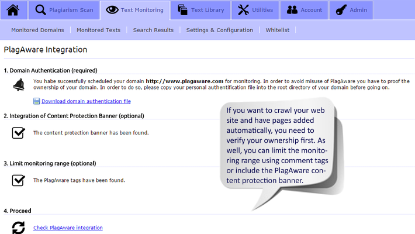
Task: Open Search Results submenu
Action: pyautogui.click(x=153, y=30)
